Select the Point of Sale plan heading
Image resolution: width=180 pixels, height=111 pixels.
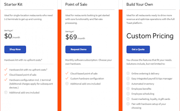point(76,4)
